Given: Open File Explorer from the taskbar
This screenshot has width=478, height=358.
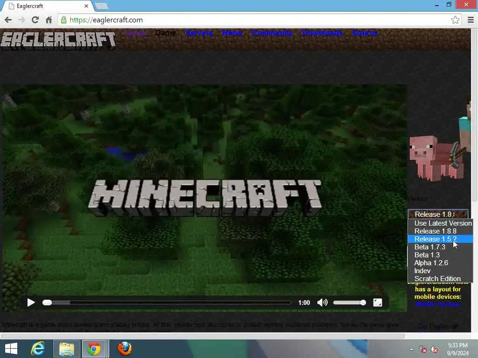Looking at the screenshot, I should tap(67, 349).
